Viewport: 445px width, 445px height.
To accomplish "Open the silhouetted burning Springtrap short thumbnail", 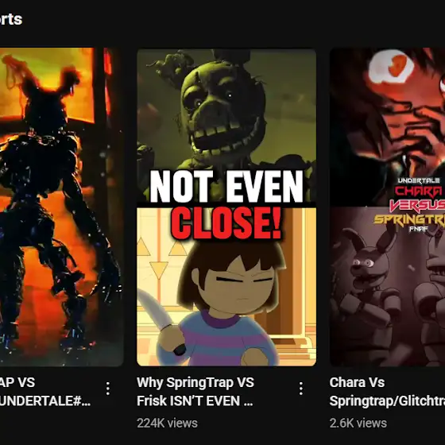I will [x=62, y=207].
